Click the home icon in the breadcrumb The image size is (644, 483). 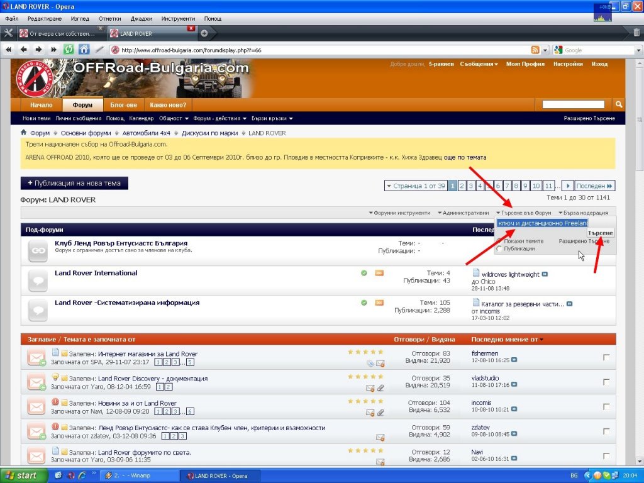pos(24,133)
